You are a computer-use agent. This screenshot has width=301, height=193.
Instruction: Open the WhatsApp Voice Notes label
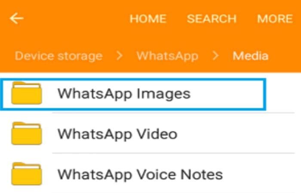(x=140, y=175)
